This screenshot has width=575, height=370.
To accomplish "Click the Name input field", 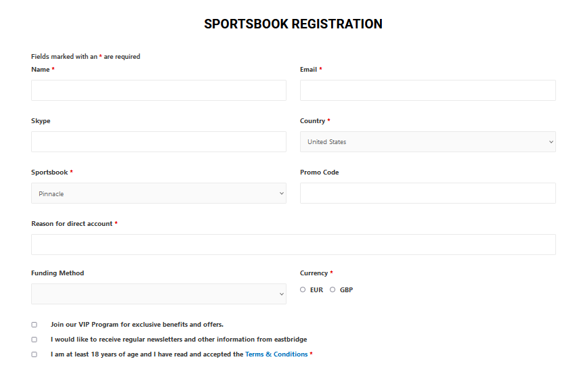I will tap(158, 91).
